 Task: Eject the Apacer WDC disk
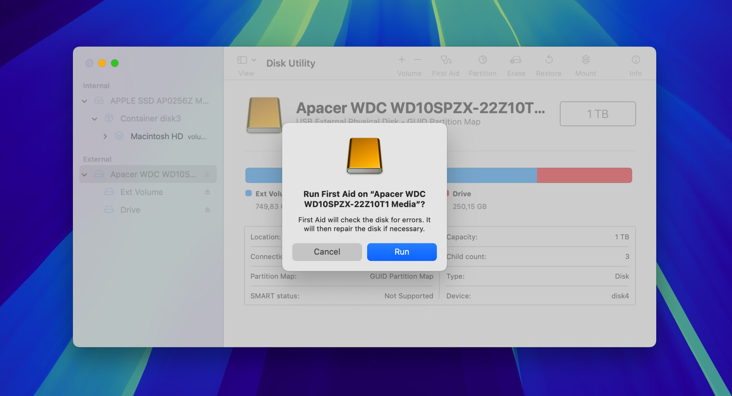pyautogui.click(x=207, y=174)
